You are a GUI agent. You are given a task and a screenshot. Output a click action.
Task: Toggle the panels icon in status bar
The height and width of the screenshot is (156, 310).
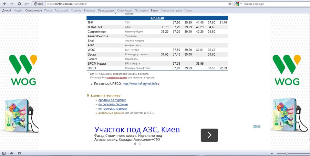[4, 153]
